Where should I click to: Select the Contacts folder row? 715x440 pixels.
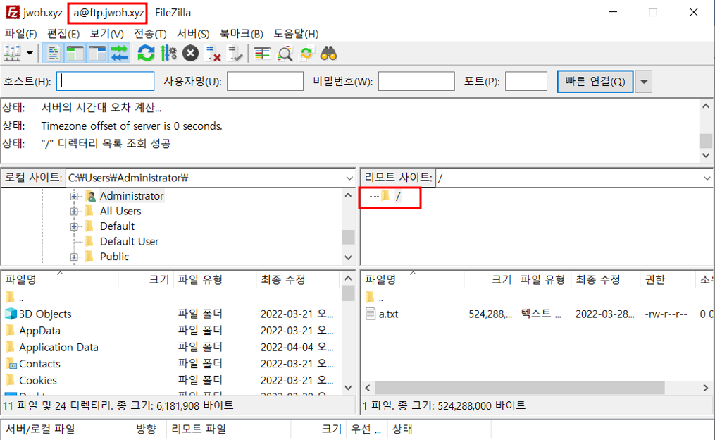(x=170, y=364)
